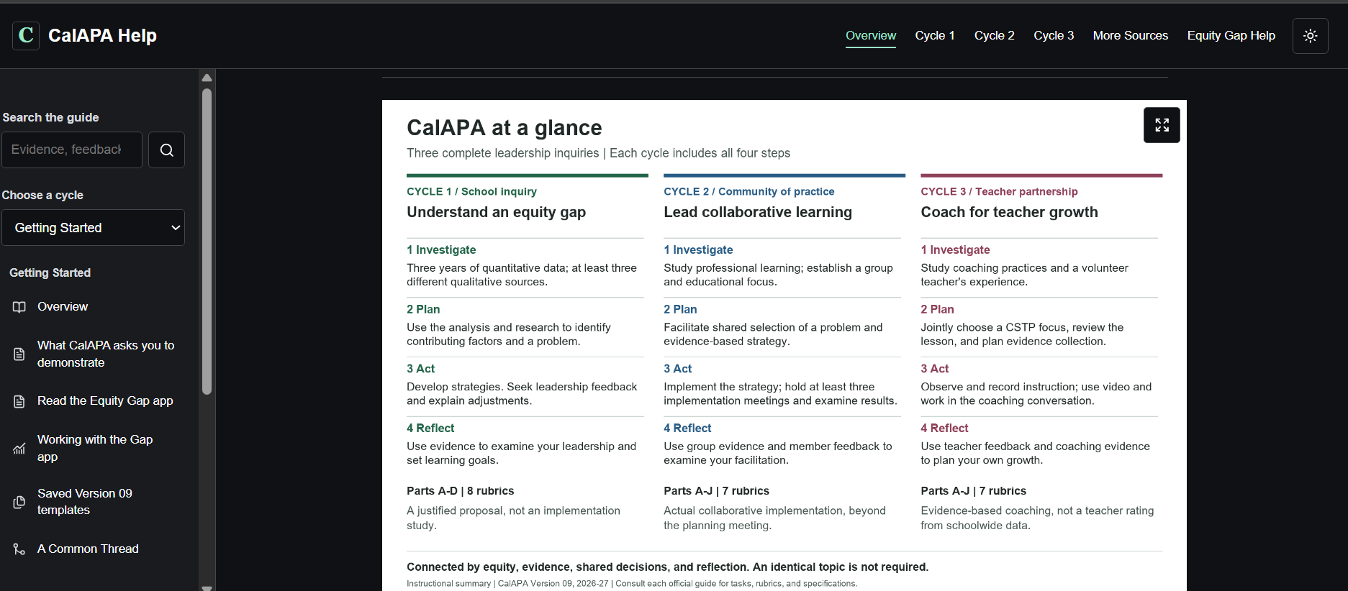
Task: Toggle the light/dark theme sun button
Action: click(x=1310, y=36)
